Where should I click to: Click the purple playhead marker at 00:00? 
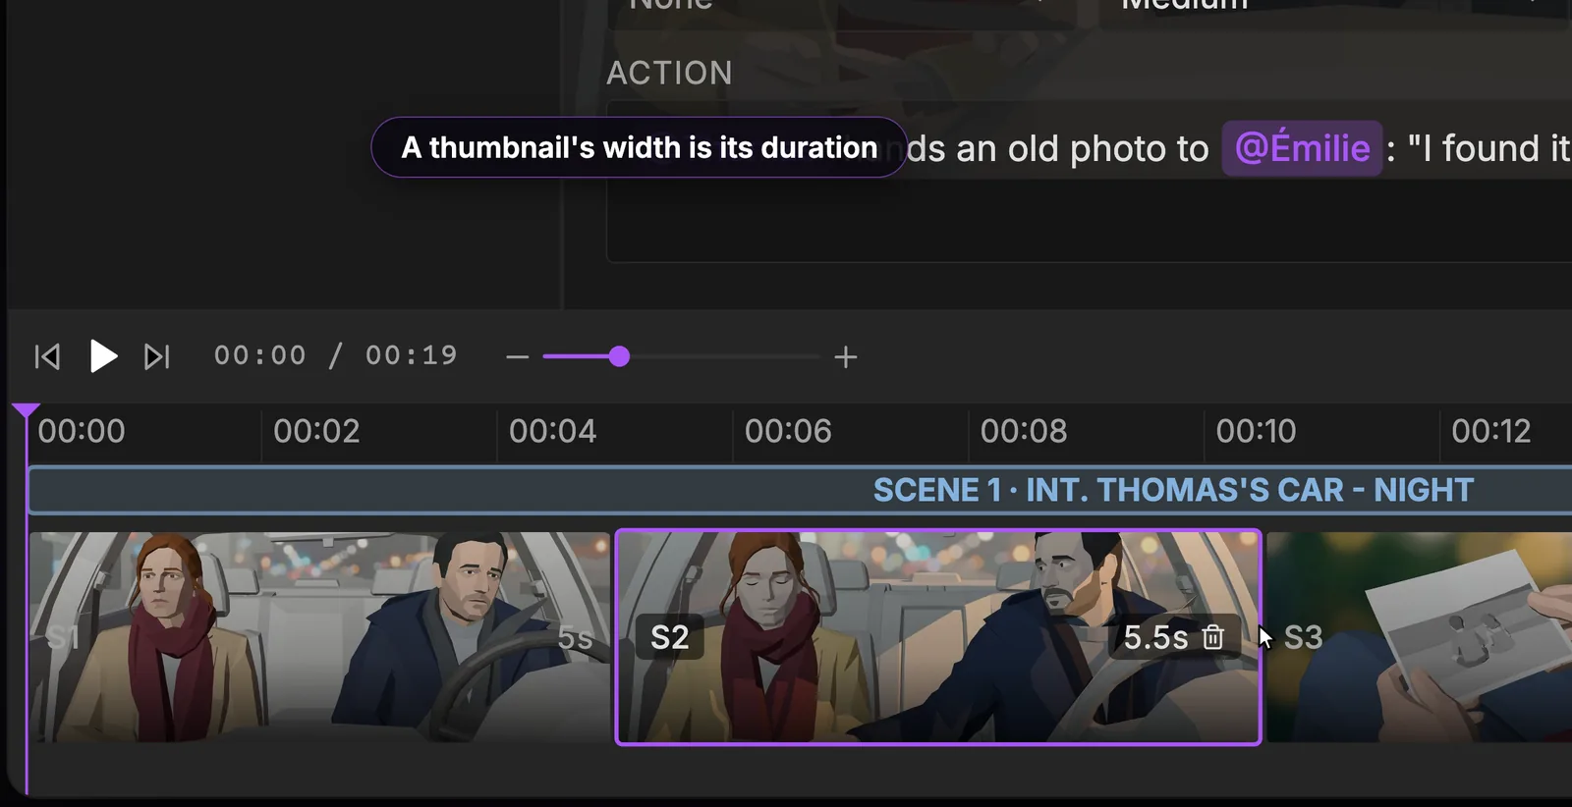point(27,410)
